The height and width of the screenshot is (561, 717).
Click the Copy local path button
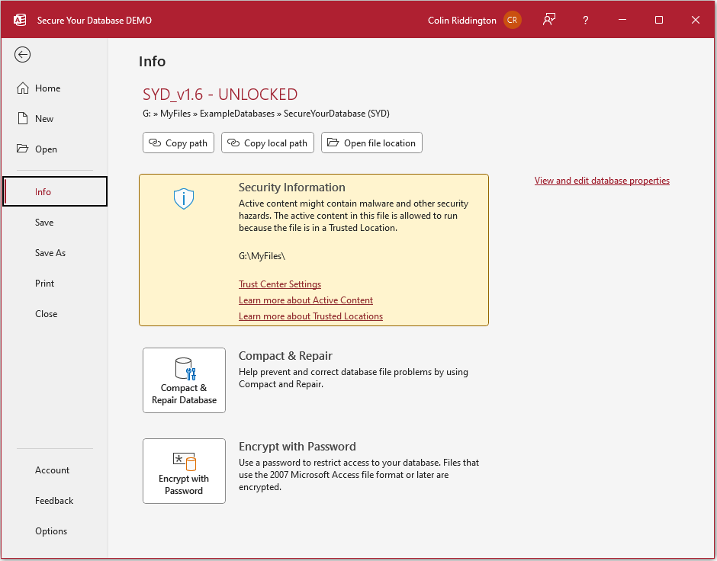(x=268, y=143)
